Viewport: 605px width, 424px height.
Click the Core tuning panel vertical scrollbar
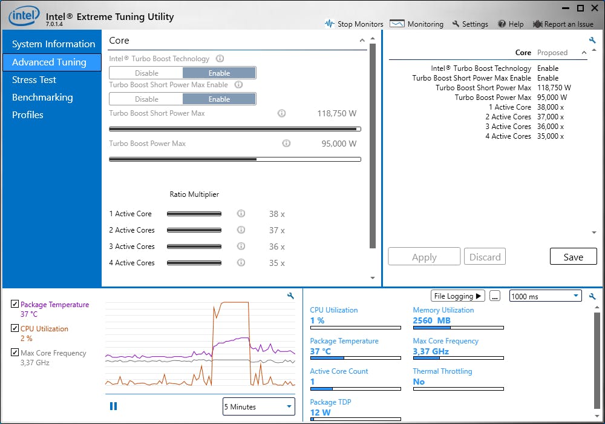(372, 146)
